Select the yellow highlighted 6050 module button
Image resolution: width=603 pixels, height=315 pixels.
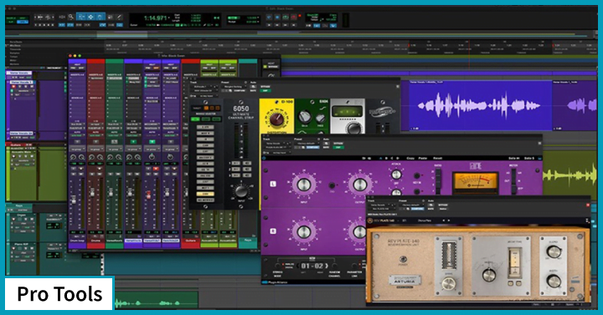[x=206, y=194]
